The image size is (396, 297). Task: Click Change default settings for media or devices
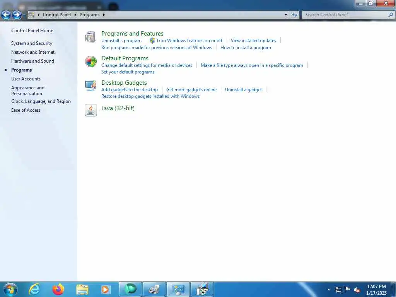pyautogui.click(x=147, y=65)
